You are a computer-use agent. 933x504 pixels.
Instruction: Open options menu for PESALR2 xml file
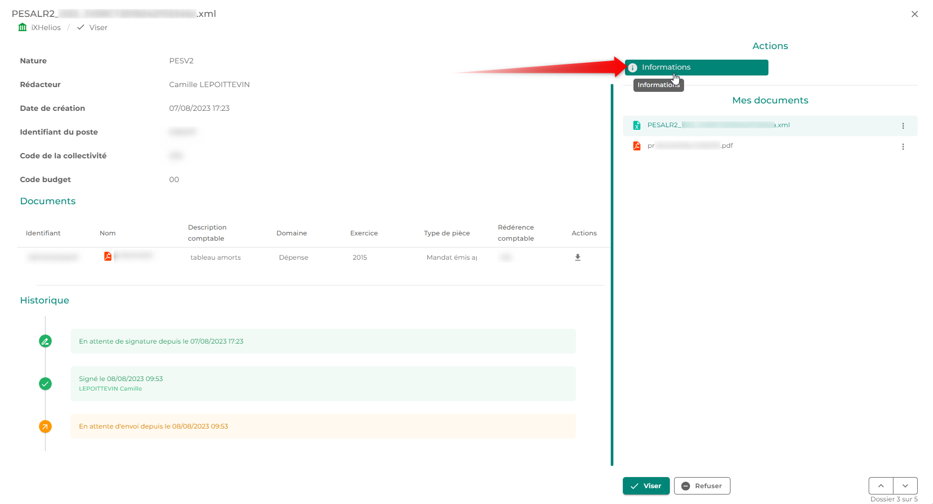point(903,126)
